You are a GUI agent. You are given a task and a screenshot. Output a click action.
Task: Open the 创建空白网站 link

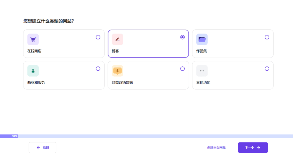(x=216, y=148)
